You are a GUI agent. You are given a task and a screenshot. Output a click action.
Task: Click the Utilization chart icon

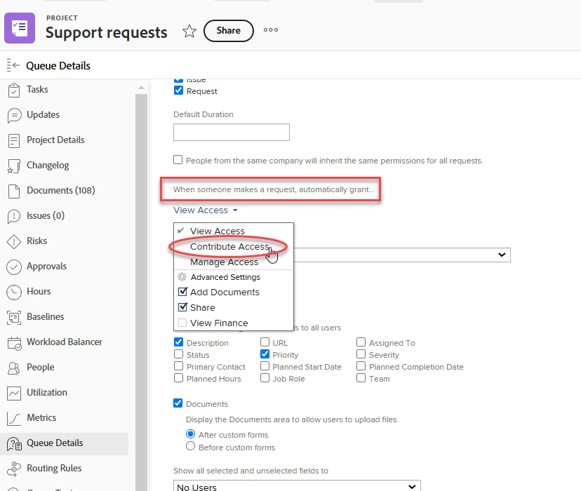tap(14, 394)
